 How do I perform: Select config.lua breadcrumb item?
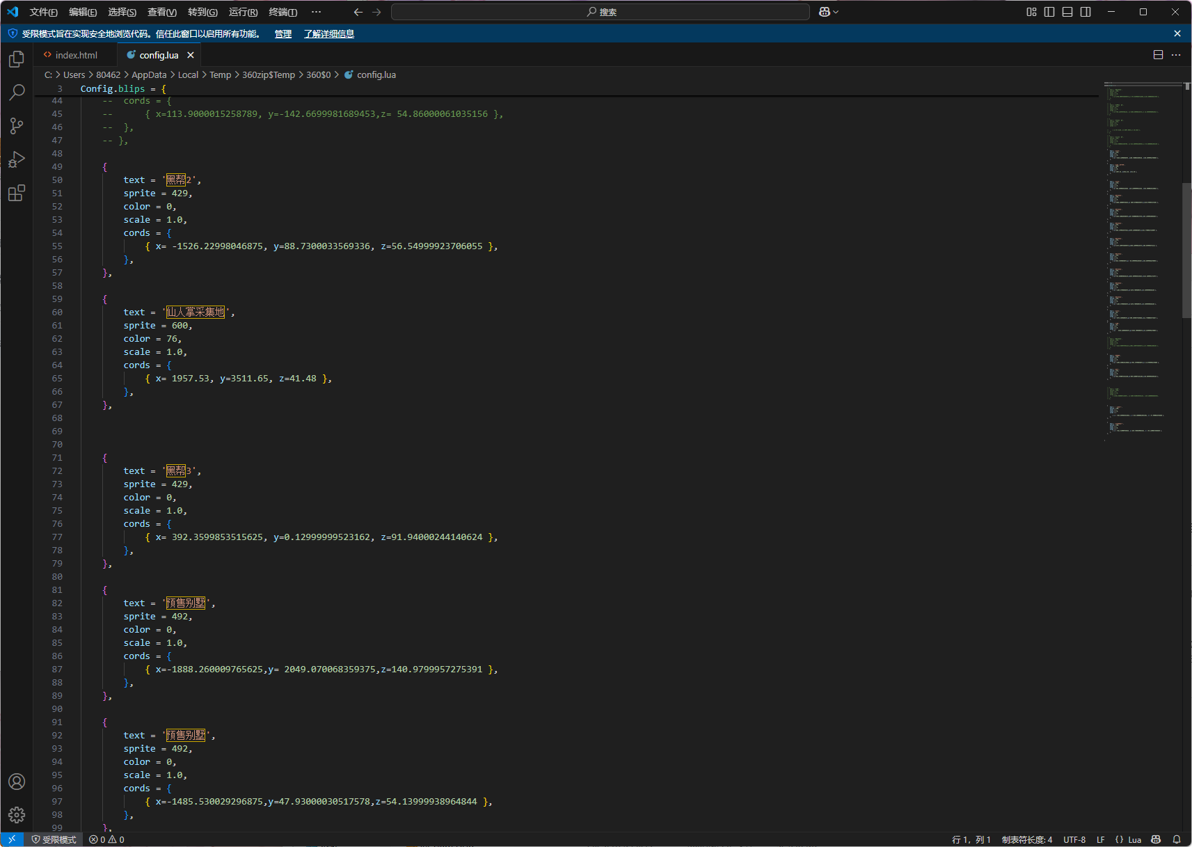pos(370,74)
